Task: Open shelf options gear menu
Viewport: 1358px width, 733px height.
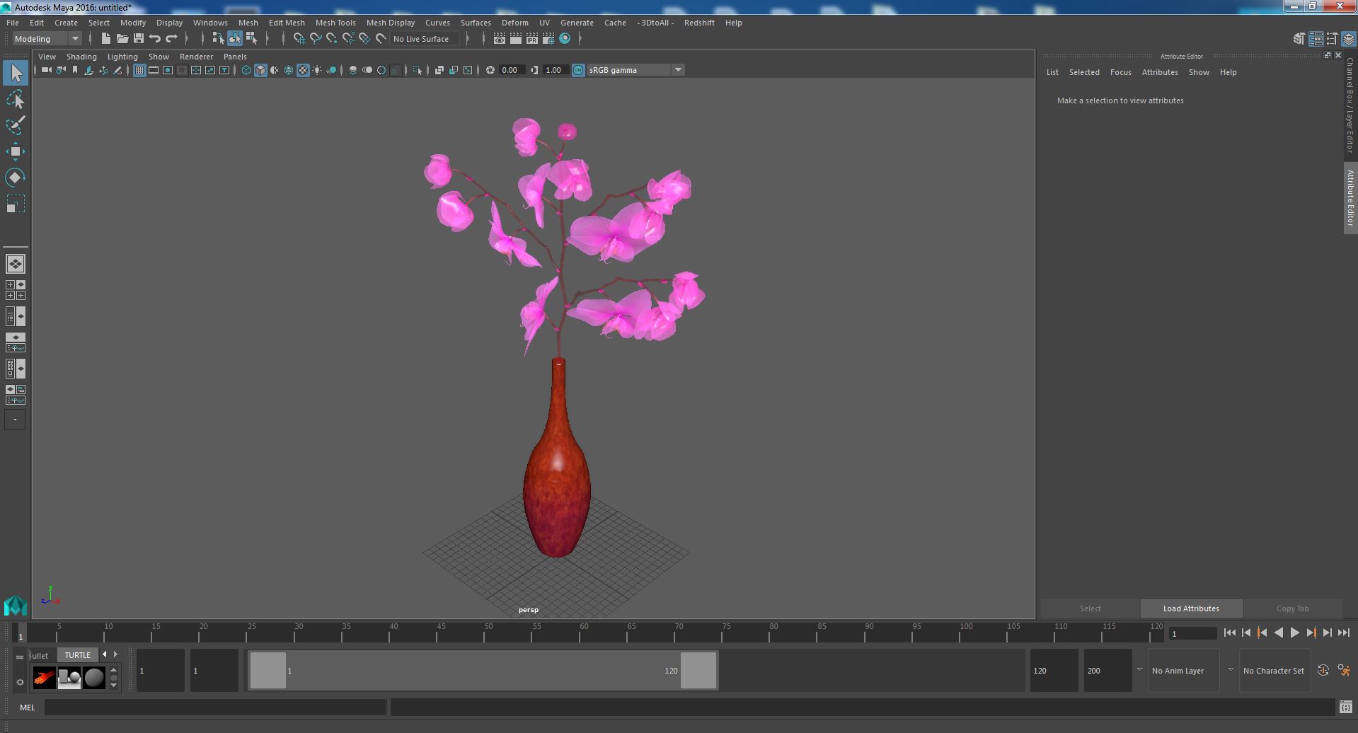Action: click(x=20, y=682)
